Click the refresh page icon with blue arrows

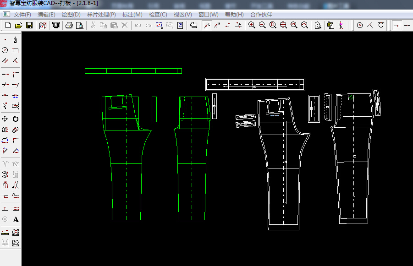point(180,25)
